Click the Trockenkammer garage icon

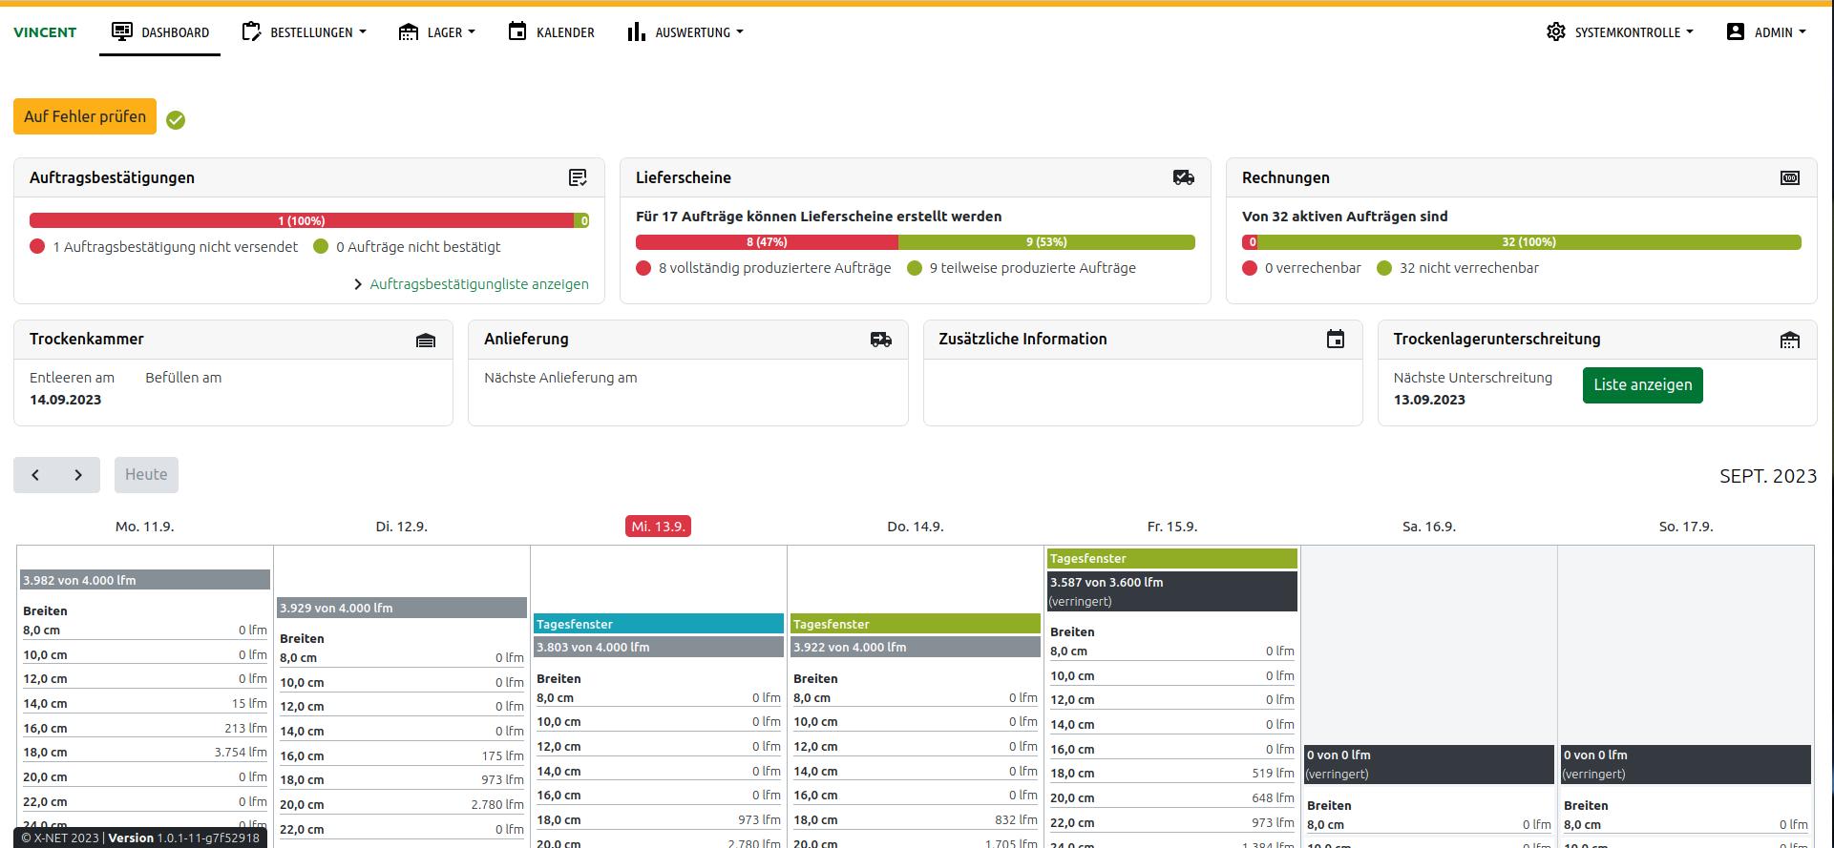click(426, 340)
